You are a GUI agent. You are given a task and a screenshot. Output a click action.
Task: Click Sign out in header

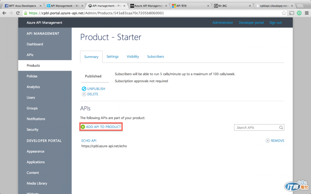point(275,23)
